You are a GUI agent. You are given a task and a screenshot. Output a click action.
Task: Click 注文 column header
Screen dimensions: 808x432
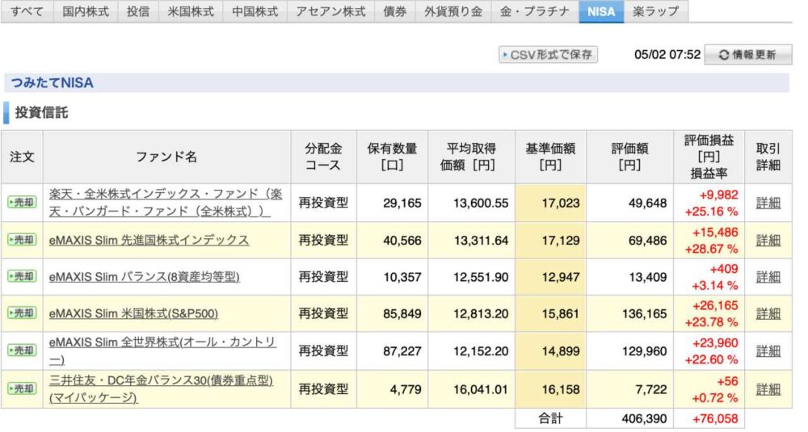(x=22, y=157)
